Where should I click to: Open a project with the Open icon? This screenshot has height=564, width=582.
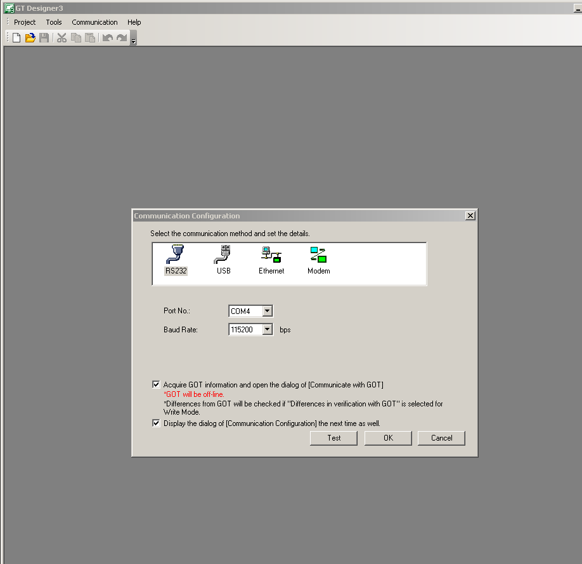click(x=29, y=37)
